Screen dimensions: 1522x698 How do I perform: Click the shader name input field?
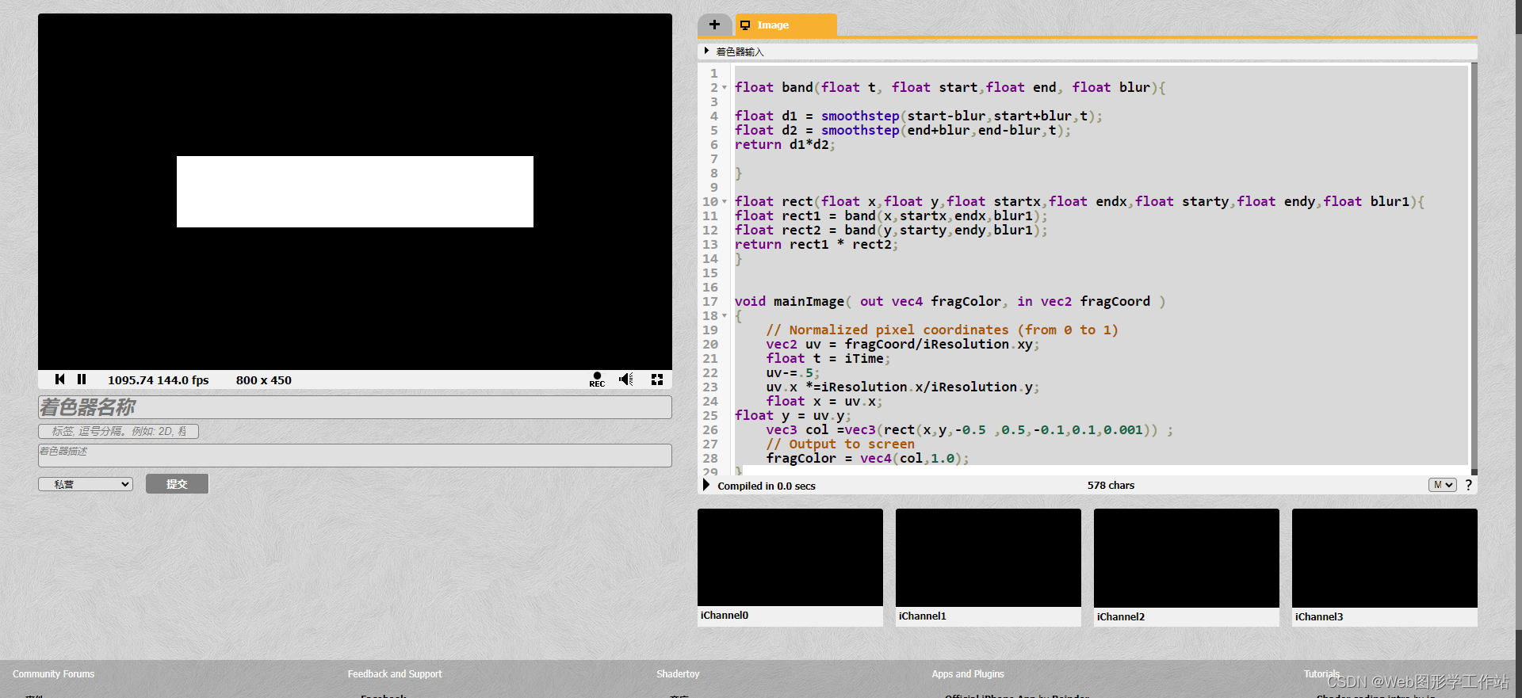point(355,407)
